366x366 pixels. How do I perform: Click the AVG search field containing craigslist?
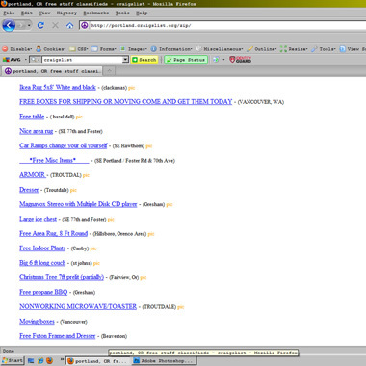coord(82,60)
